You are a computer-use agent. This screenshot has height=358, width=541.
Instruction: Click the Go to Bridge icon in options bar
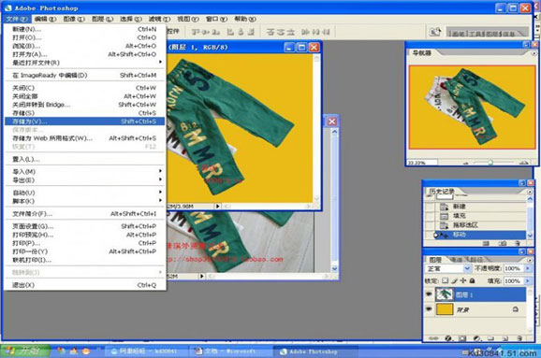(434, 32)
